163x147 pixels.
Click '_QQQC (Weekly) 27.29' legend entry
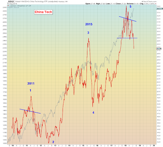(x=21, y=6)
